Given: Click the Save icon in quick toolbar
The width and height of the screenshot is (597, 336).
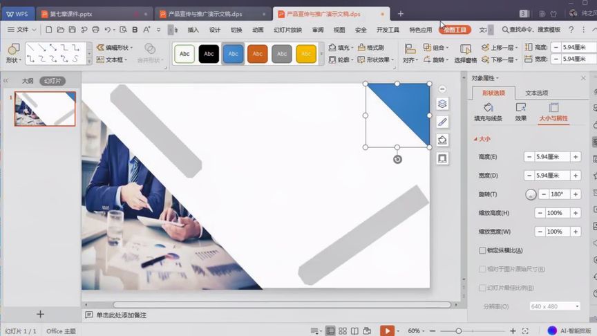Looking at the screenshot, I should coord(72,29).
